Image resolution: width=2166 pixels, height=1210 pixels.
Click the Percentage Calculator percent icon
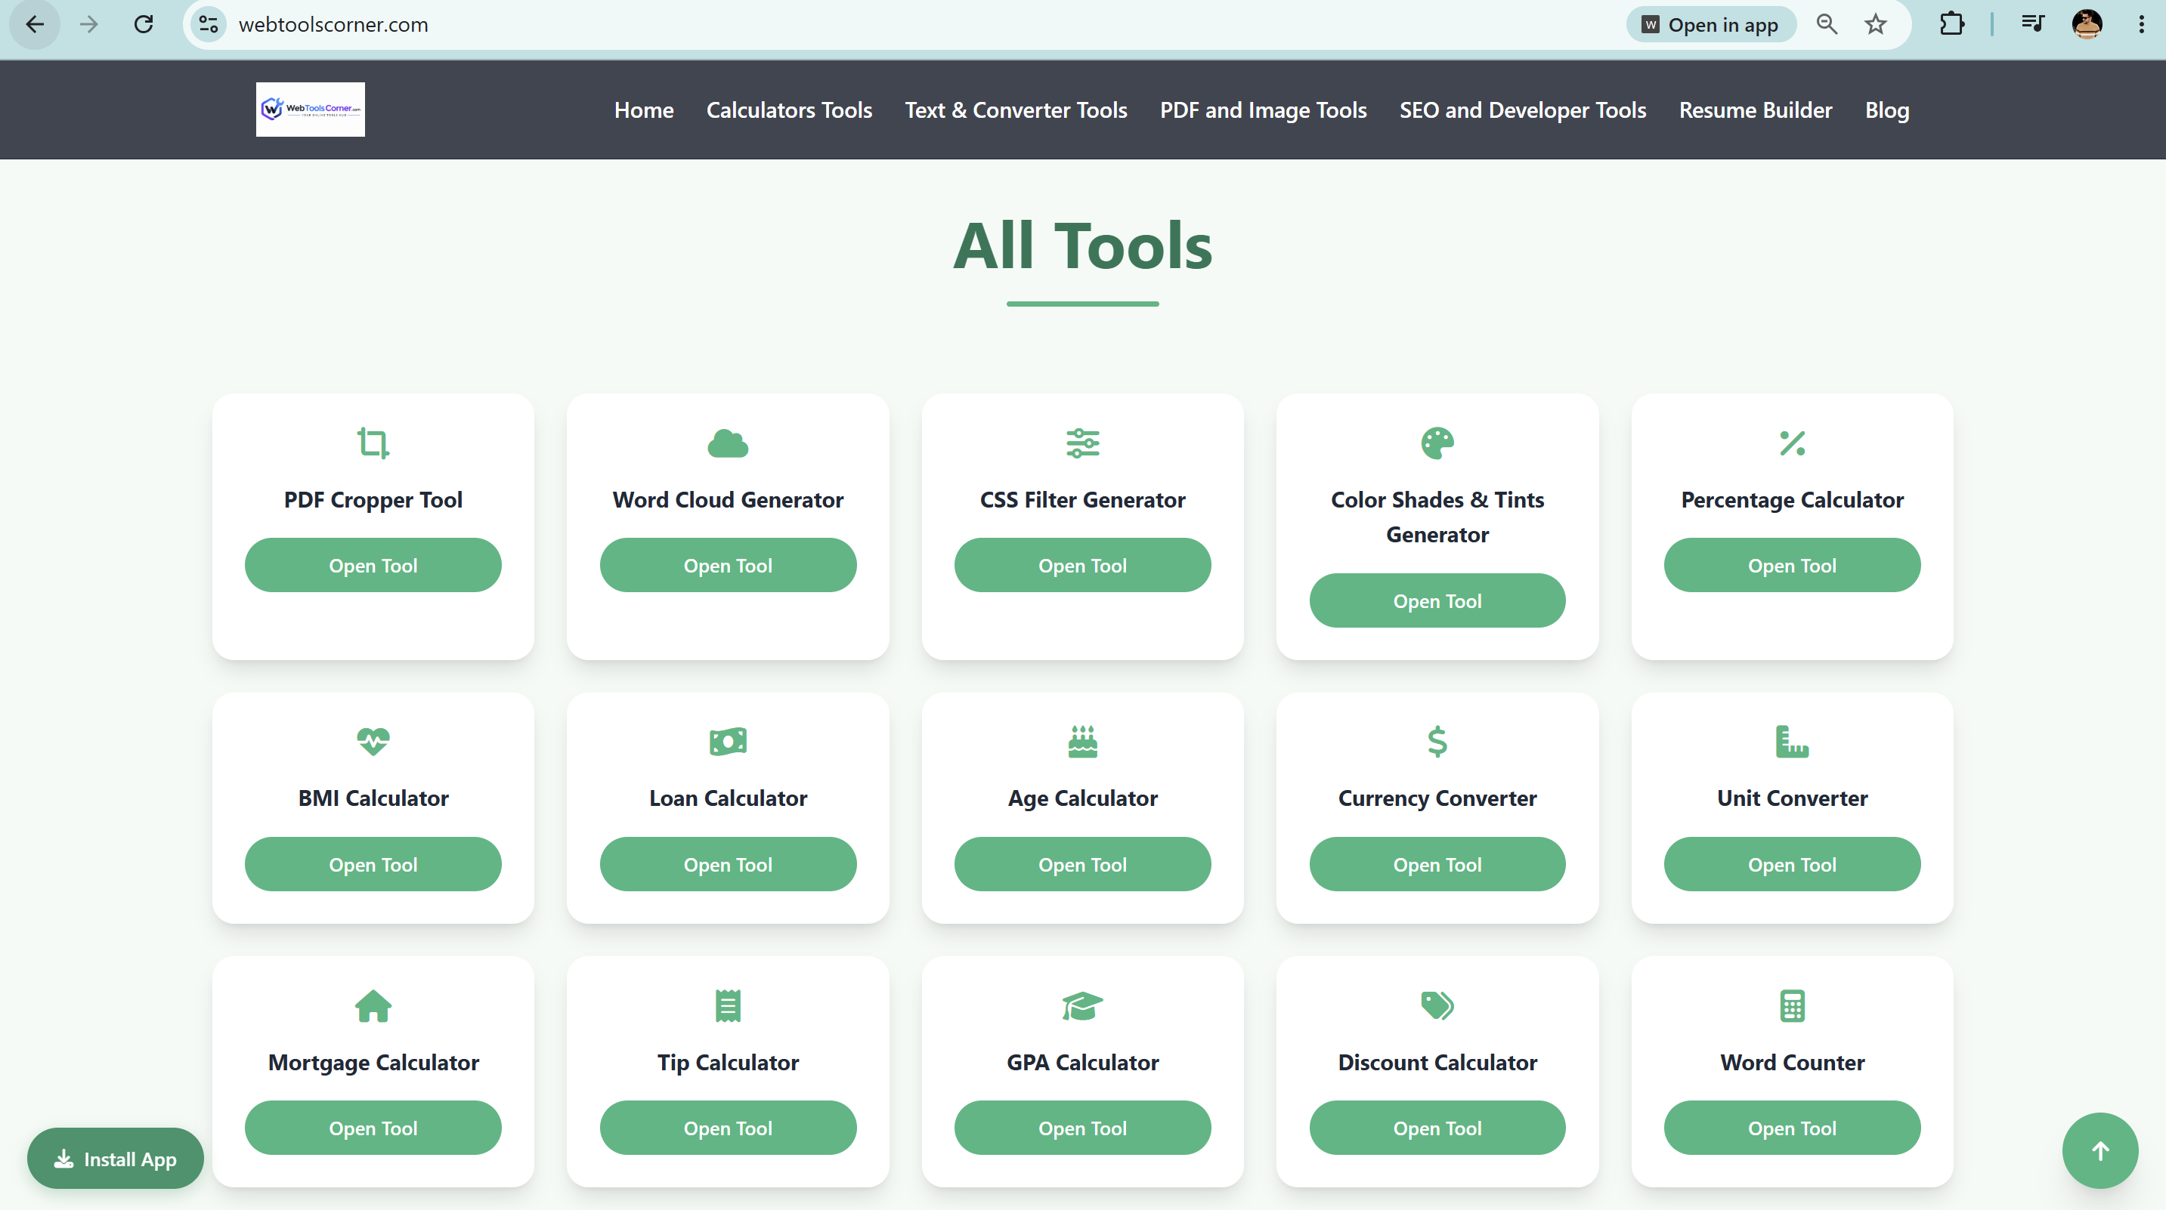(x=1793, y=443)
